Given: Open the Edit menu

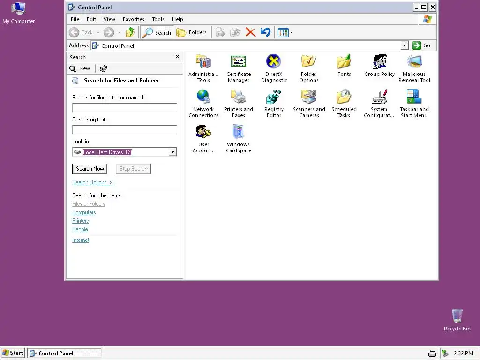Looking at the screenshot, I should pyautogui.click(x=91, y=19).
